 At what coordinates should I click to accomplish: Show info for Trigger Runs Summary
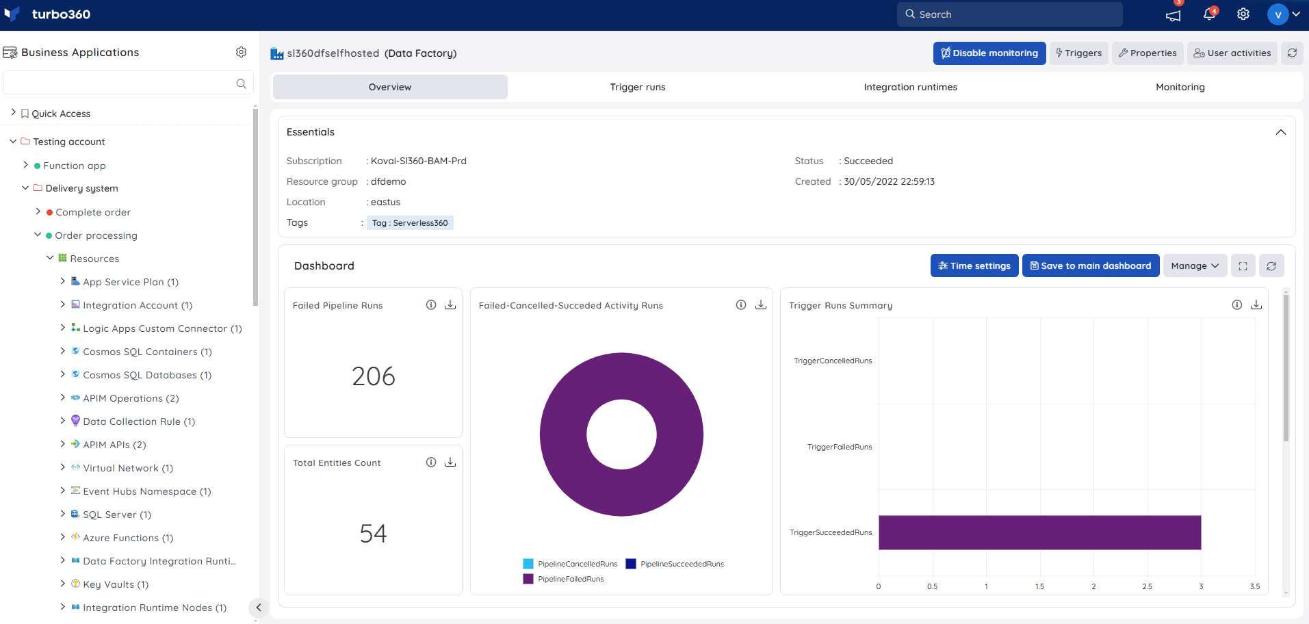tap(1237, 305)
